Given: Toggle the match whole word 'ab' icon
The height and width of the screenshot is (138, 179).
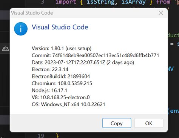Looking at the screenshot, I should point(5,48).
